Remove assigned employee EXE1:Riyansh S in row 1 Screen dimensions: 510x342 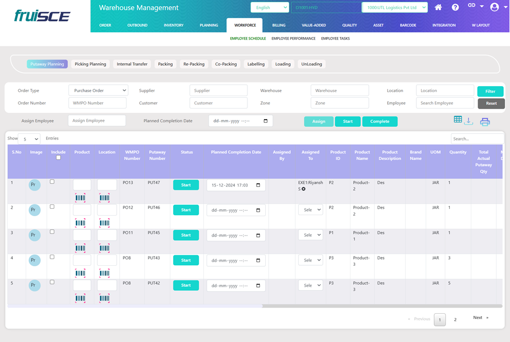[x=303, y=189]
